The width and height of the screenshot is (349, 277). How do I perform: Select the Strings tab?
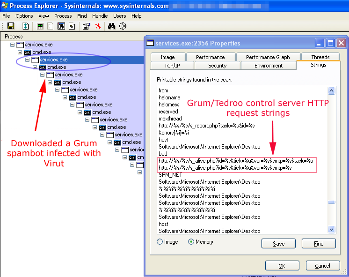[319, 65]
